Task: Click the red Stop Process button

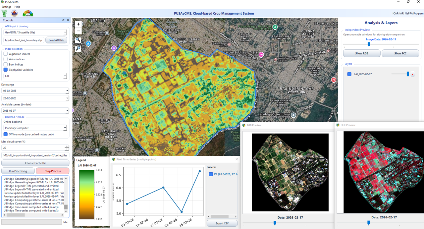Action: click(53, 171)
